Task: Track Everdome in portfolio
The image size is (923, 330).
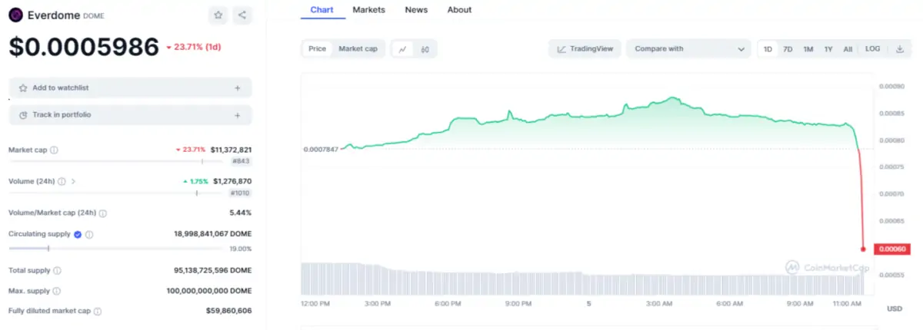Action: [130, 115]
